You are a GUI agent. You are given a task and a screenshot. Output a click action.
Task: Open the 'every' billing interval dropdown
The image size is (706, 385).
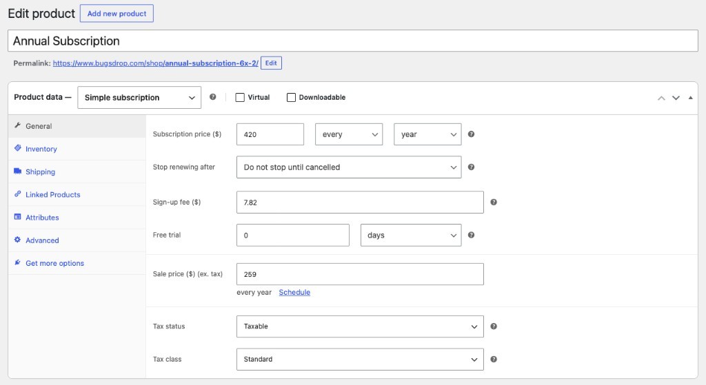[x=349, y=134]
